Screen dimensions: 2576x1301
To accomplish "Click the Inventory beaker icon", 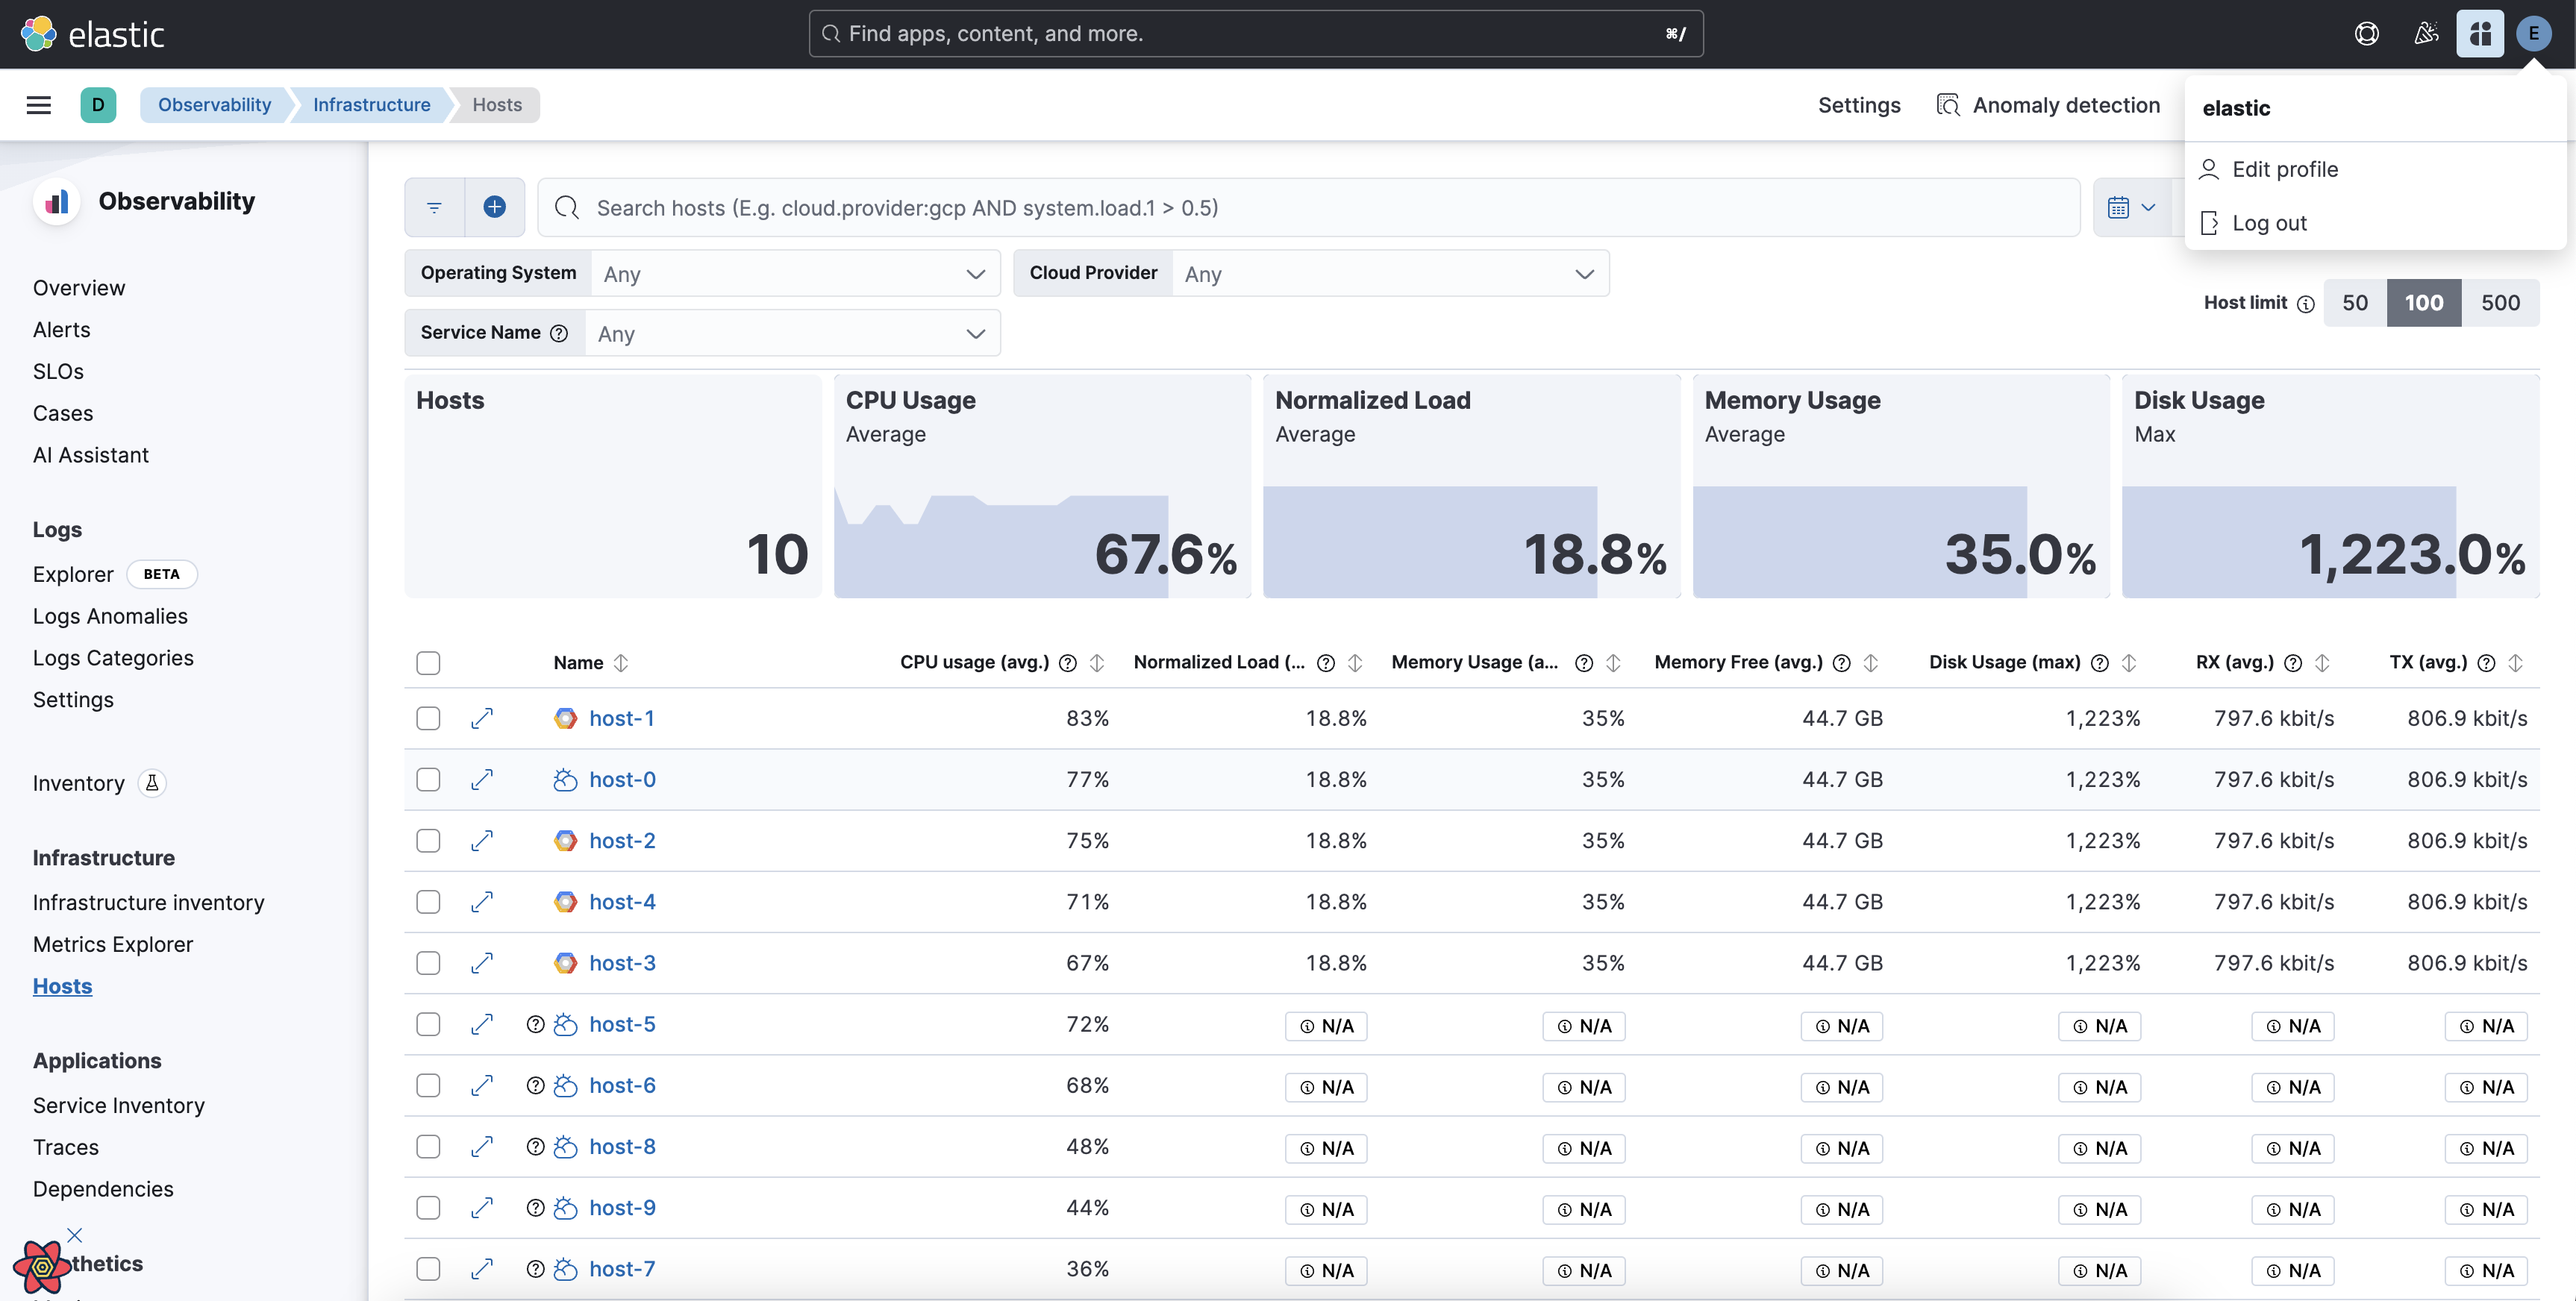I will [152, 783].
